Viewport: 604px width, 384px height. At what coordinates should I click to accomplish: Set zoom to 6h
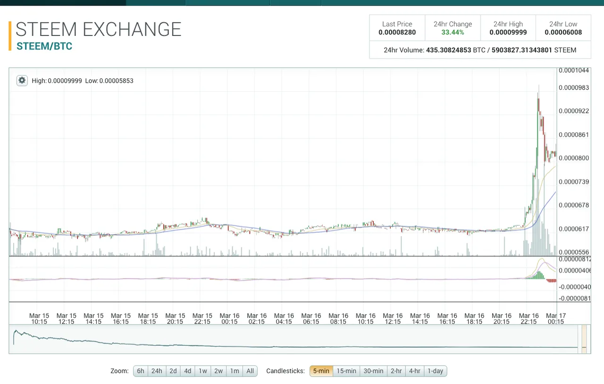point(141,371)
